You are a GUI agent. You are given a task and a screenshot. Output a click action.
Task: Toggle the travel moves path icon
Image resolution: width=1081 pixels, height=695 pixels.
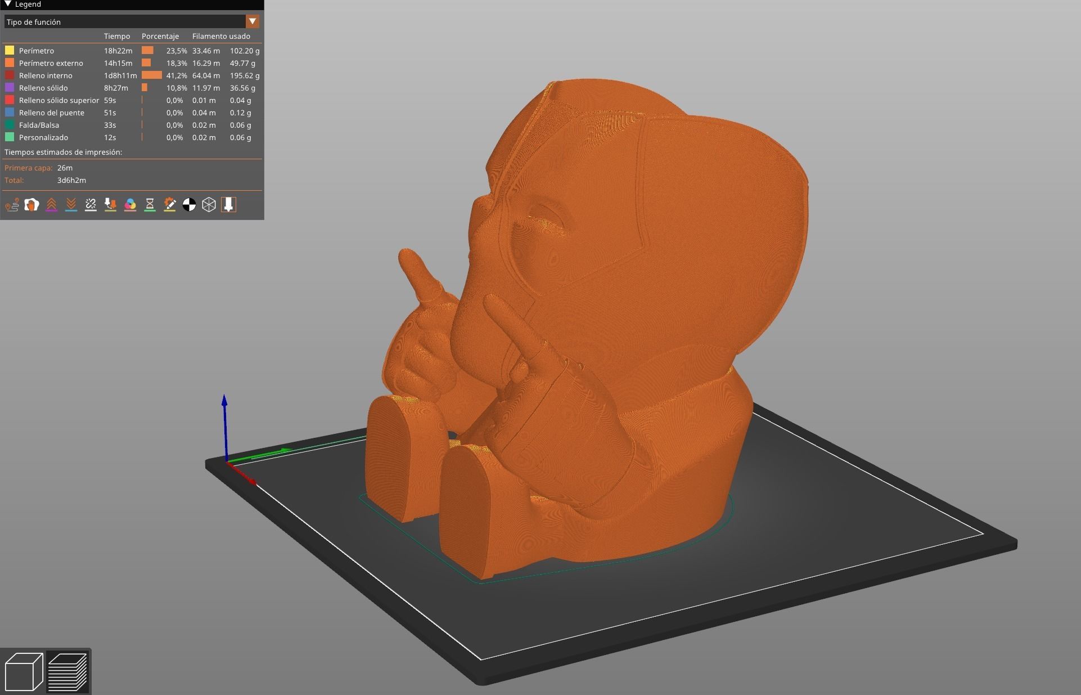(x=12, y=205)
